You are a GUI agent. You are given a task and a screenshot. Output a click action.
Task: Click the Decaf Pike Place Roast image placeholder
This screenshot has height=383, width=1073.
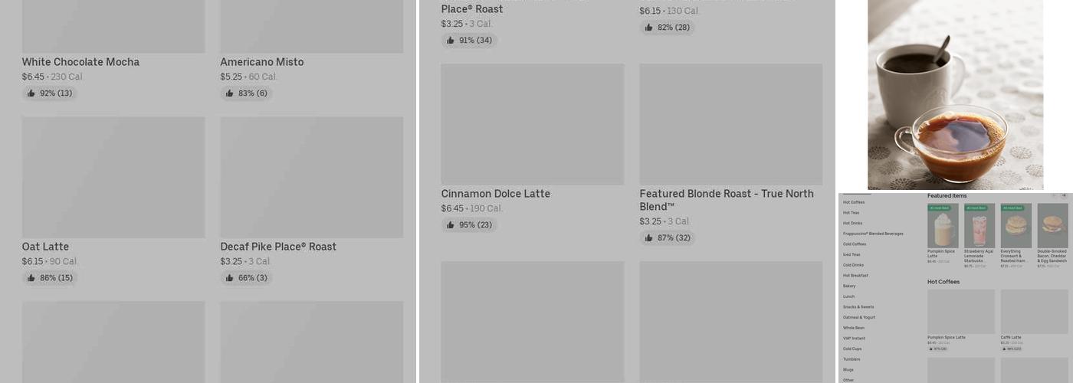[x=311, y=177]
